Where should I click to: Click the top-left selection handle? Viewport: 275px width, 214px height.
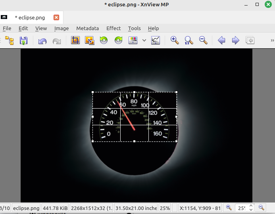coord(92,92)
